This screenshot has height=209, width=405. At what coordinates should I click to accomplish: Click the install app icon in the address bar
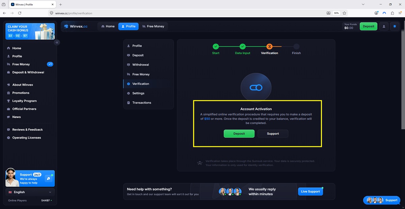coord(328,13)
